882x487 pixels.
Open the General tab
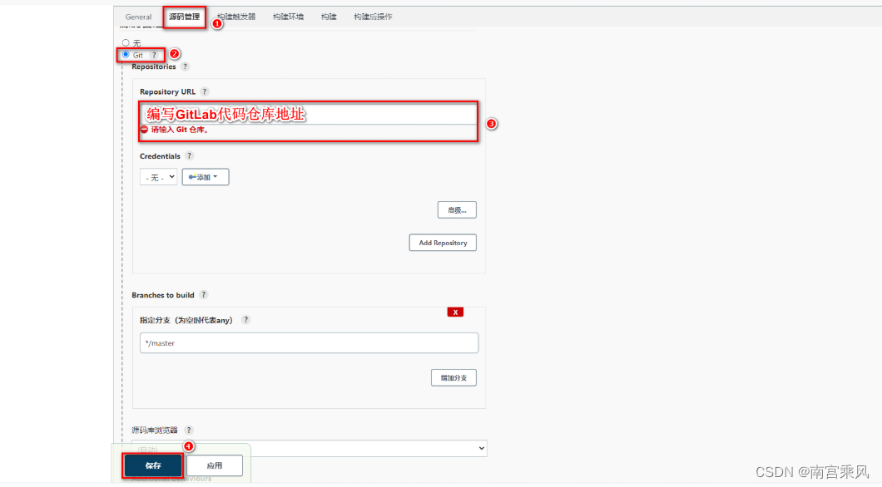click(138, 17)
